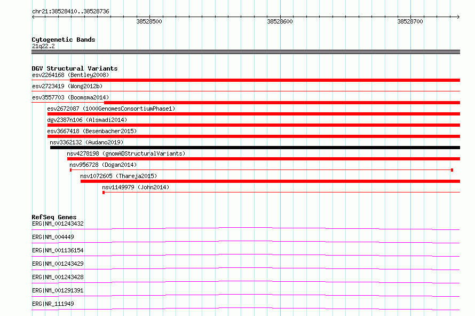Open variant nsv1072605 (Thareja2015) label

[x=118, y=176]
